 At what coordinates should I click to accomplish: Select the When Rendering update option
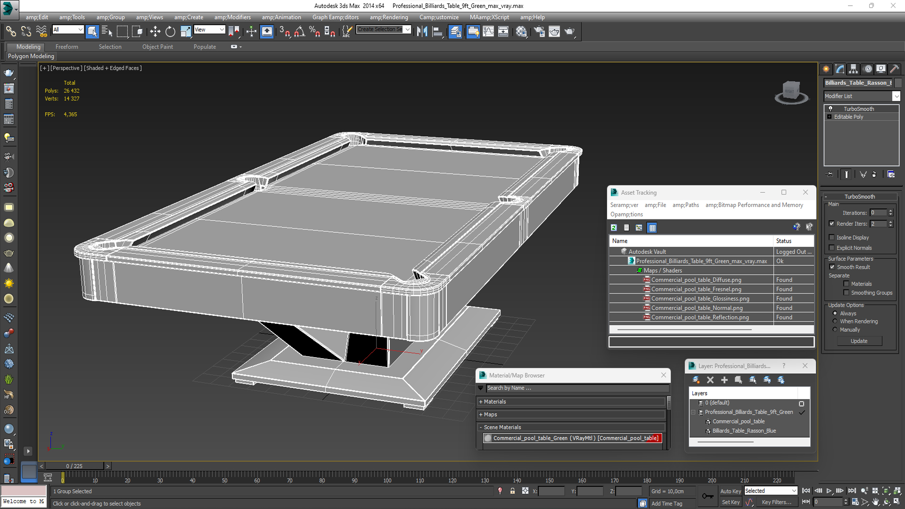click(x=835, y=321)
